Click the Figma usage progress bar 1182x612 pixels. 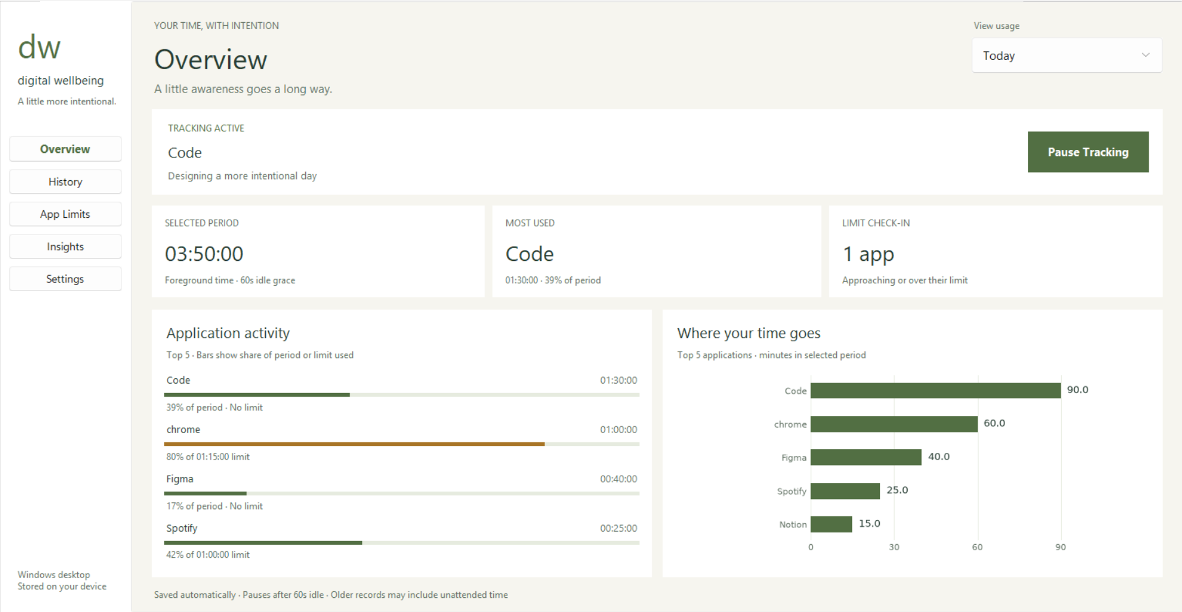pyautogui.click(x=401, y=494)
